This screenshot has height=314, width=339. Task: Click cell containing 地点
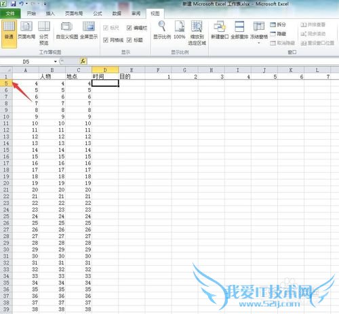click(x=79, y=77)
